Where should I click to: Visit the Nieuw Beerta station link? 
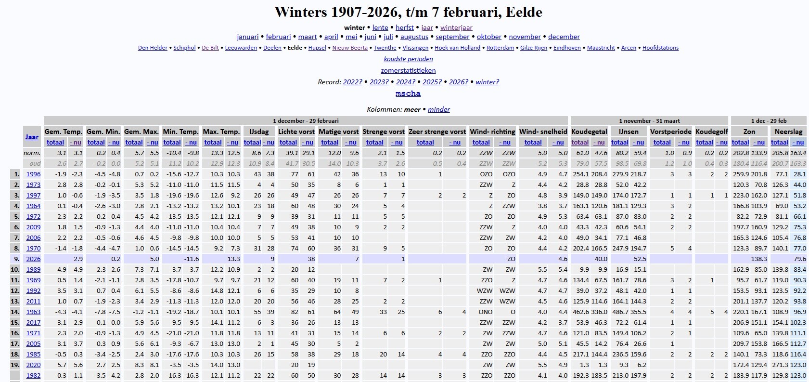coord(350,48)
